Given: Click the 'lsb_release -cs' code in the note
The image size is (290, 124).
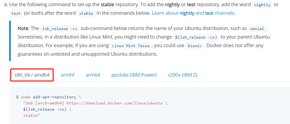Looking at the screenshot, I should pyautogui.click(x=60, y=29).
